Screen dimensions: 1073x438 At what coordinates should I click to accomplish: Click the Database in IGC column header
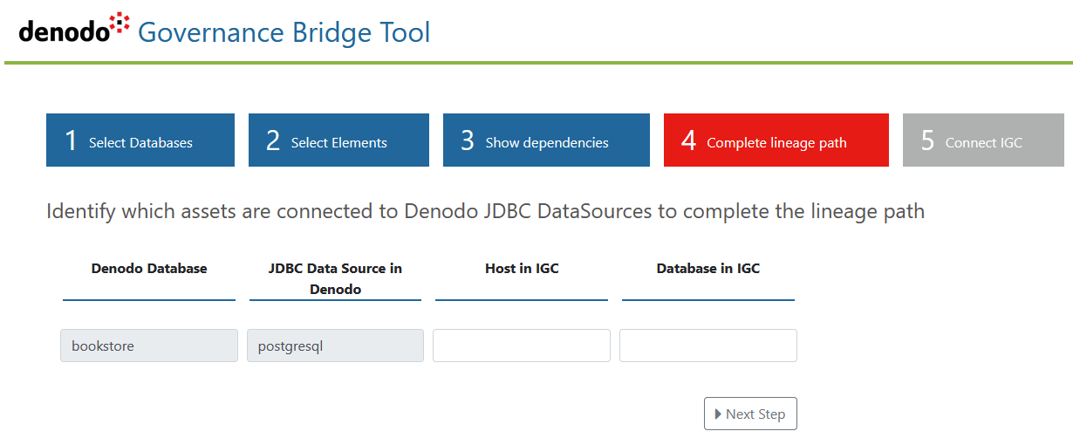click(x=708, y=269)
